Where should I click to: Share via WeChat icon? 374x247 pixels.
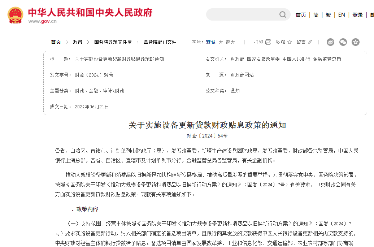point(343,42)
